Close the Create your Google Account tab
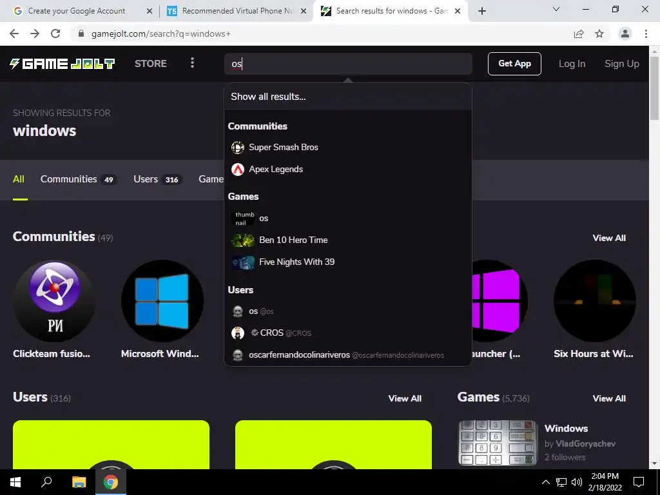Screen dimensions: 660x495 tap(150, 11)
